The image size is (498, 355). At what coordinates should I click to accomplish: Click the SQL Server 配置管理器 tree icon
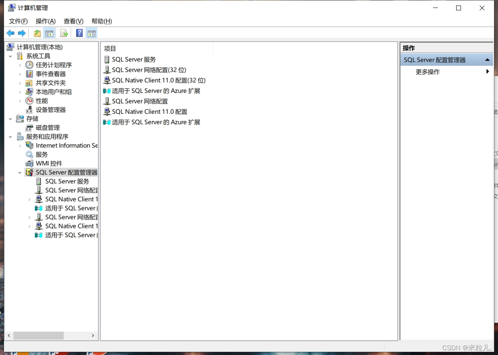pos(29,172)
